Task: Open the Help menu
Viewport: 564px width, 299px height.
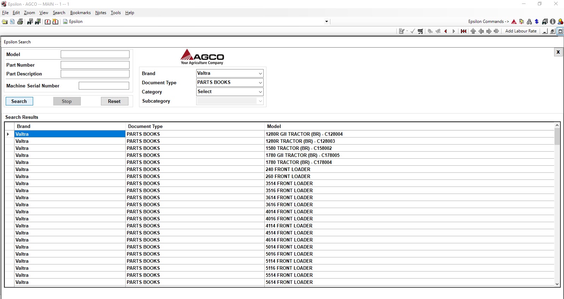Action: 130,13
